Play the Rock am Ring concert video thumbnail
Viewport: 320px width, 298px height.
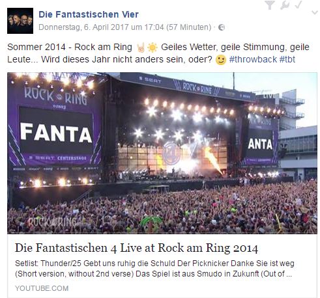pyautogui.click(x=162, y=153)
